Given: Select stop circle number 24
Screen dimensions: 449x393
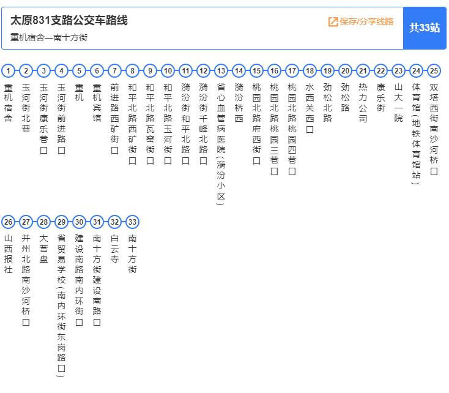Looking at the screenshot, I should click(x=417, y=71).
